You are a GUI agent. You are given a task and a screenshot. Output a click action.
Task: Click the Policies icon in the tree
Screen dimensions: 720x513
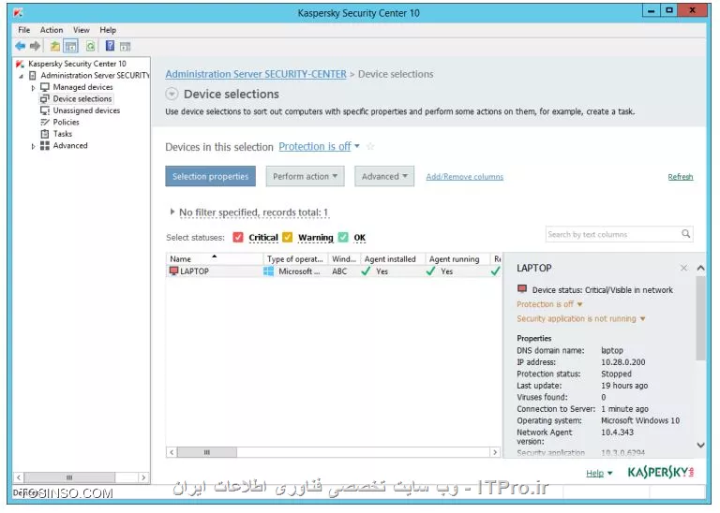click(45, 123)
